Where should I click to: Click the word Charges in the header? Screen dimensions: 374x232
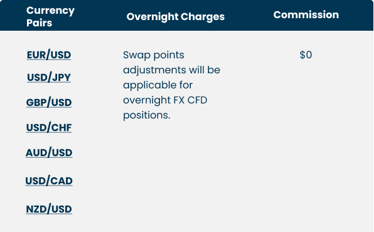[x=203, y=17]
